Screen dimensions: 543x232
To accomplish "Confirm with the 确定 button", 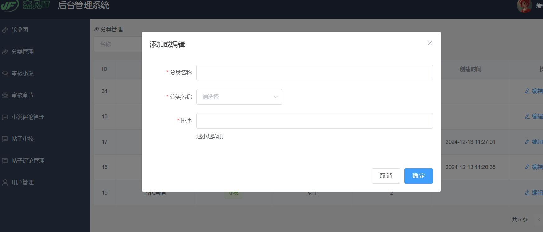I will [x=418, y=176].
